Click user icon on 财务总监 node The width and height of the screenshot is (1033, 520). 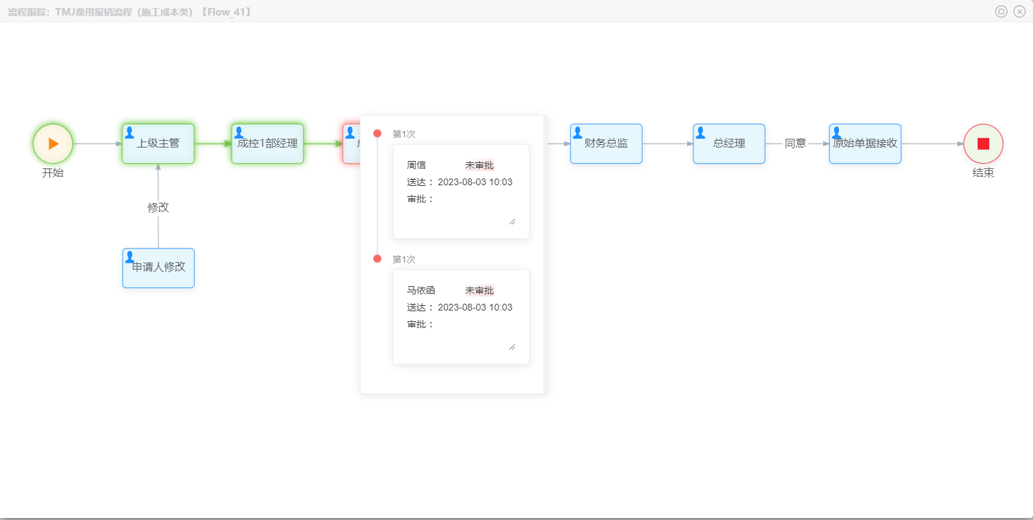tap(577, 133)
